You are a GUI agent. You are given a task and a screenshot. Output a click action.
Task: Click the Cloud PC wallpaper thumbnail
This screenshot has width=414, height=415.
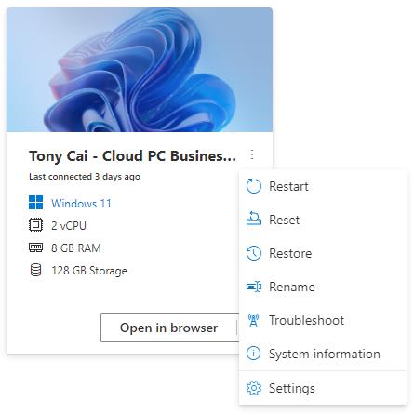(140, 70)
